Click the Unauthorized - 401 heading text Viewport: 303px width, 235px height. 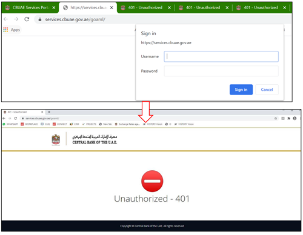[x=151, y=199]
